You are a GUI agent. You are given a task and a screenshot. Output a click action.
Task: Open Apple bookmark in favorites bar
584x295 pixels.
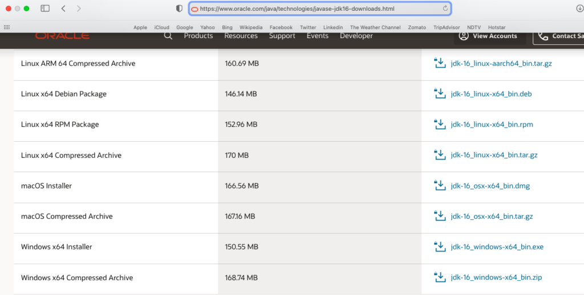coord(140,27)
